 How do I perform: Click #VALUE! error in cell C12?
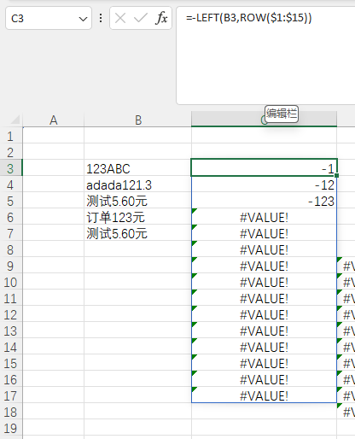point(264,315)
